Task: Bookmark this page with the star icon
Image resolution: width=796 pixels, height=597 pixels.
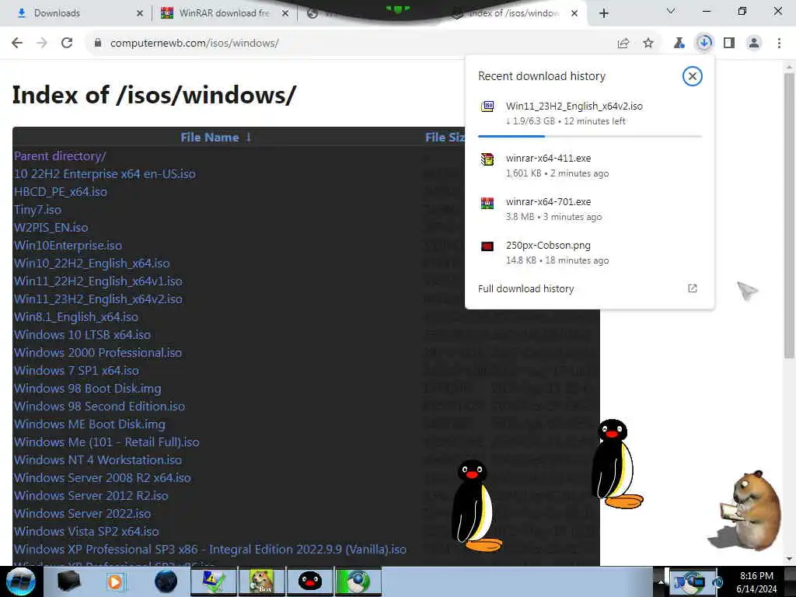Action: click(x=648, y=44)
